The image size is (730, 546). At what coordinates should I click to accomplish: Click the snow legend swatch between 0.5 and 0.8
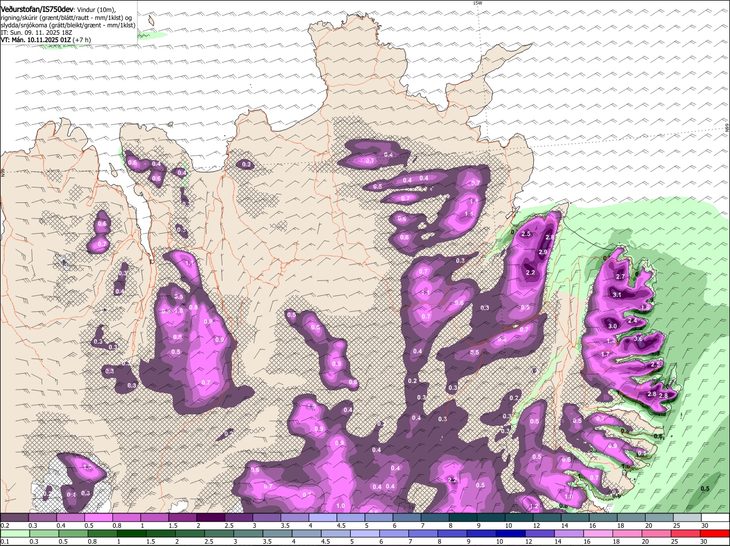[x=99, y=517]
